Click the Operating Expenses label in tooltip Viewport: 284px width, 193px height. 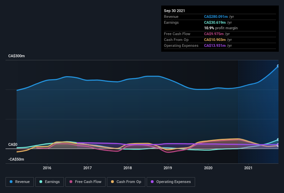pos(181,45)
